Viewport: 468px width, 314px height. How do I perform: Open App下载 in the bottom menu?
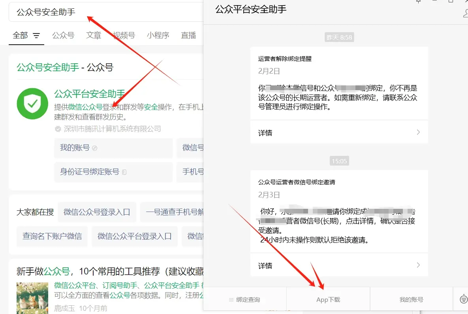coord(328,299)
